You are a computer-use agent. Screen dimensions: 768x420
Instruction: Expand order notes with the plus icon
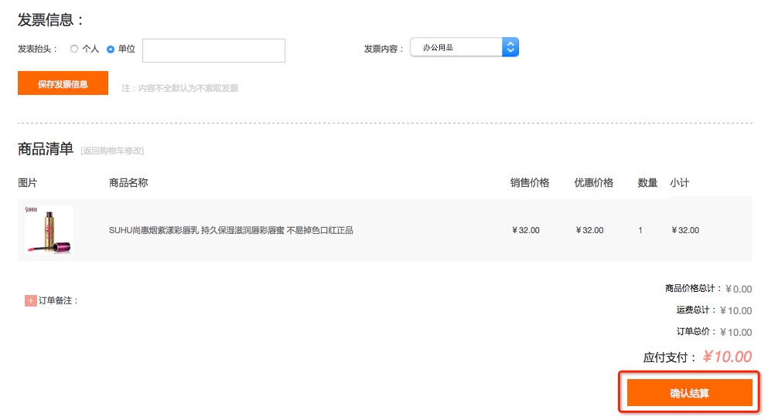(31, 300)
